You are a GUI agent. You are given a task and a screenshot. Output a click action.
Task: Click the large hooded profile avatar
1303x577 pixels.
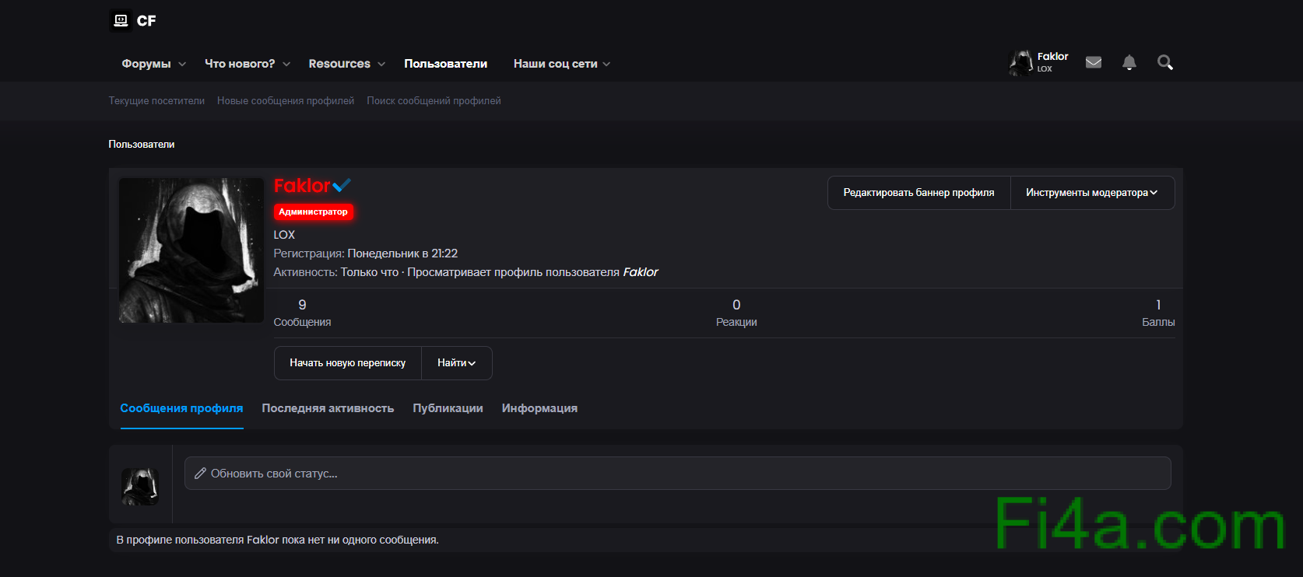(x=191, y=250)
